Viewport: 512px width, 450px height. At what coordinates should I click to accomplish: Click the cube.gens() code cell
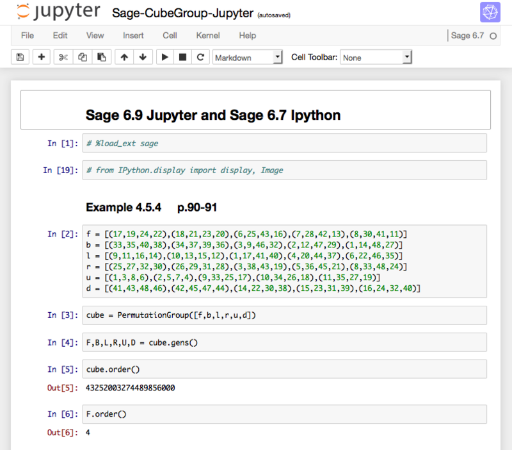pyautogui.click(x=284, y=342)
